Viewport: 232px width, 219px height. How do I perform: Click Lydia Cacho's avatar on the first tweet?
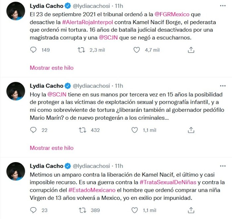(x=16, y=11)
